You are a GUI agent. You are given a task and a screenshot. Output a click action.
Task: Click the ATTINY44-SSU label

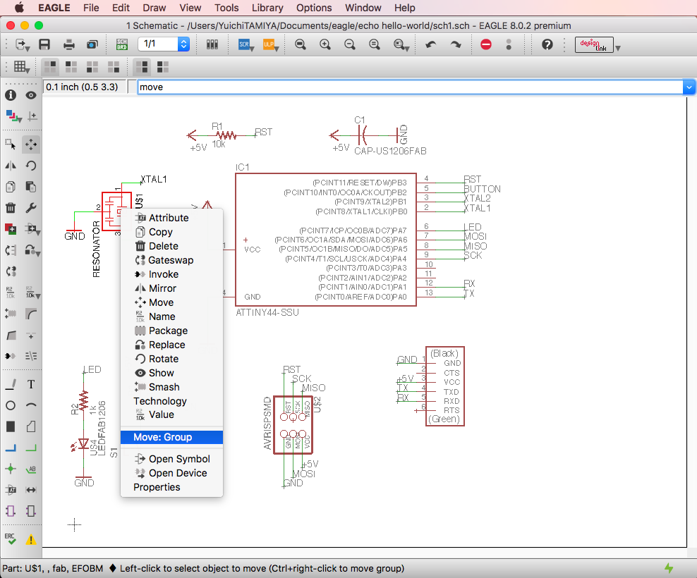click(267, 313)
